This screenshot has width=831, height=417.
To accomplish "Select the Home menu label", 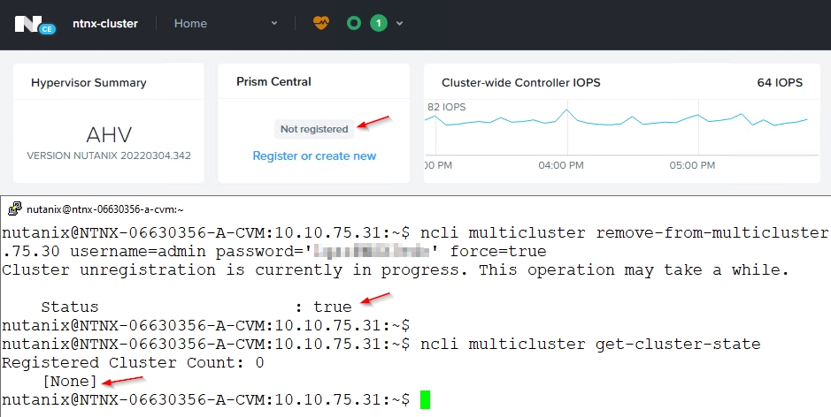I will click(190, 24).
